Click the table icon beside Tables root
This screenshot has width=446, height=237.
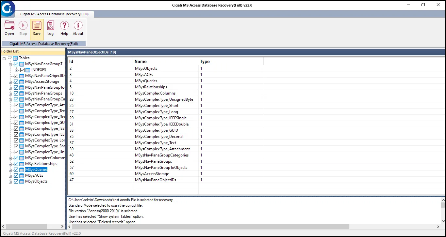point(16,58)
